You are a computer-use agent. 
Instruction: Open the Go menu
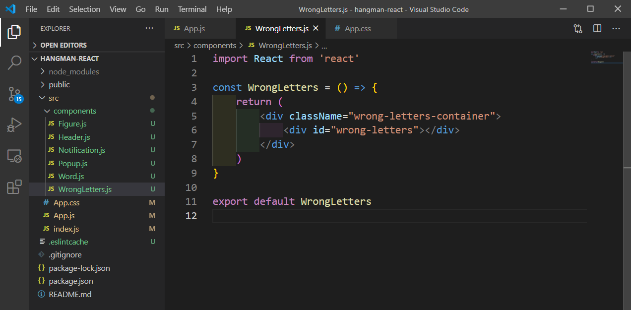[x=141, y=9]
